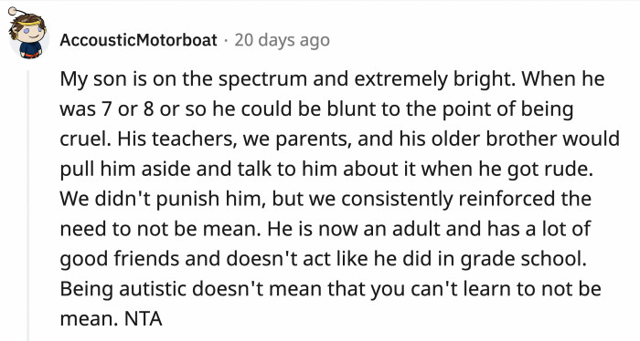Viewport: 640px width, 341px height.
Task: Open AccousticMotorboat's Snoo avatar
Action: (27, 34)
